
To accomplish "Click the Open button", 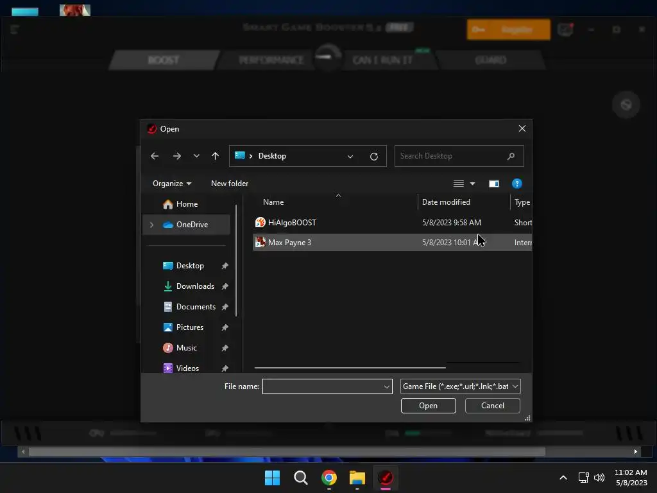I will 428,406.
